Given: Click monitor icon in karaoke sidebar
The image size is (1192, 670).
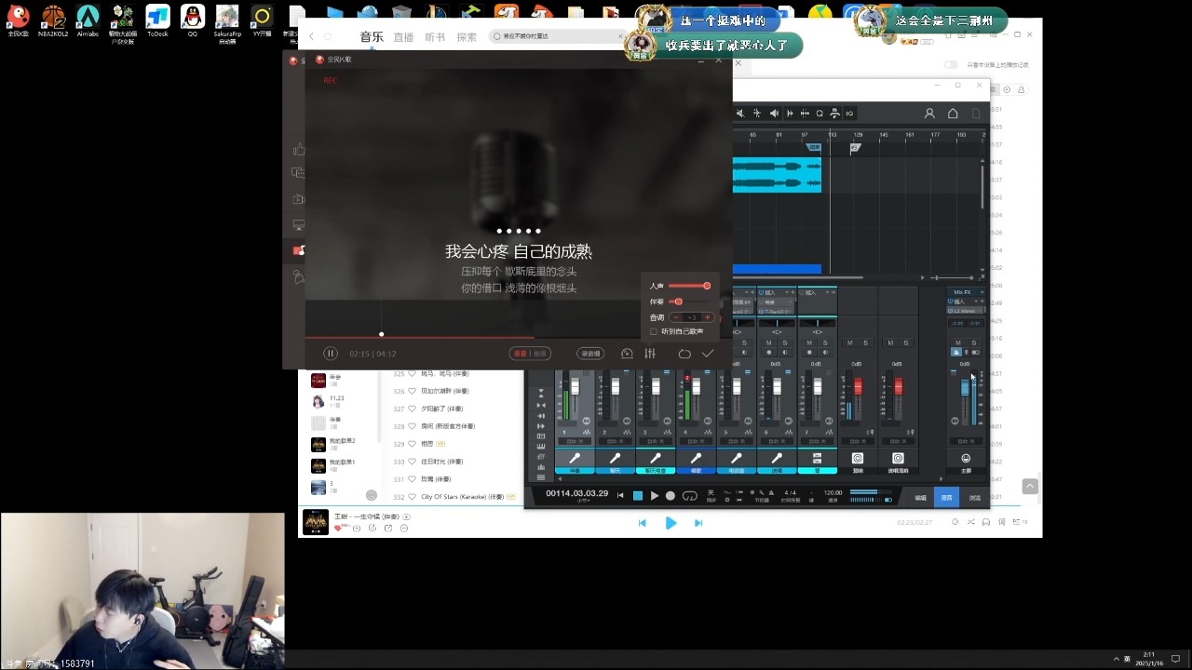Looking at the screenshot, I should coord(299,225).
